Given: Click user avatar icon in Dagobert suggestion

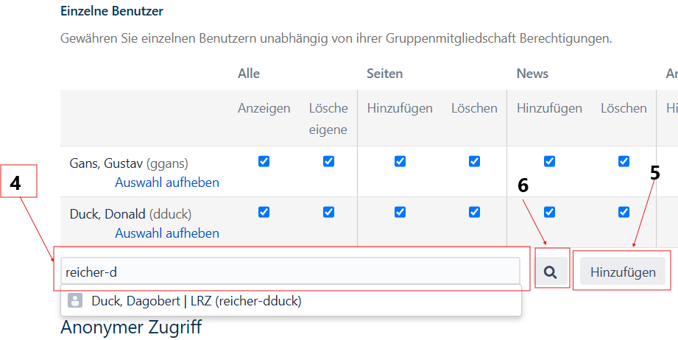Looking at the screenshot, I should tap(74, 300).
